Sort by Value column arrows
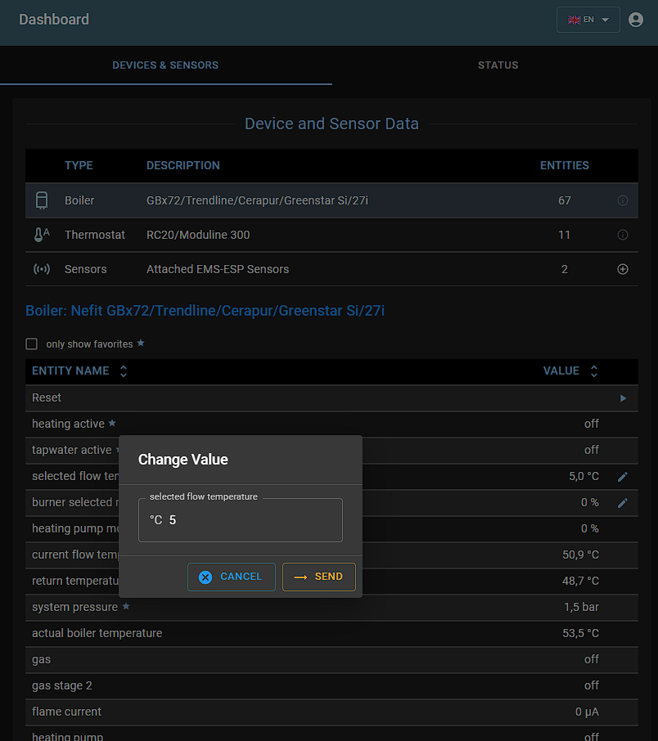Viewport: 658px width, 741px height. click(x=594, y=371)
